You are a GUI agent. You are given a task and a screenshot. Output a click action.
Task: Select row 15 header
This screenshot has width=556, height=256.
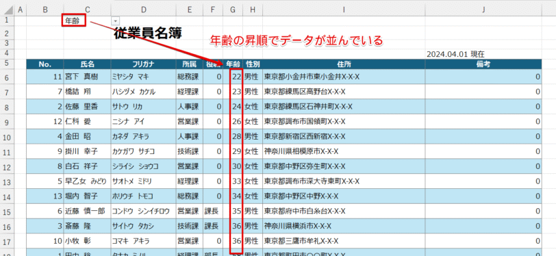(8, 212)
